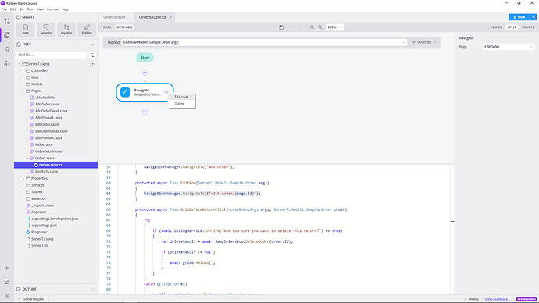Image resolution: width=539 pixels, height=303 pixels.
Task: Collapse the Orders.razor tree node
Action: click(27, 159)
